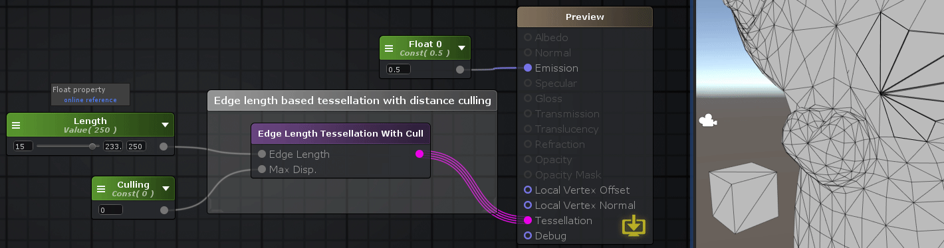Click the magenta output port of Edge Length Tessellation
The image size is (944, 248).
419,154
